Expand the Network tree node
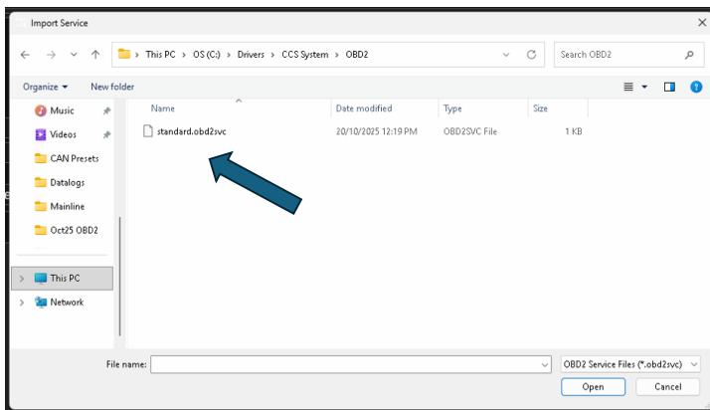The height and width of the screenshot is (410, 710). pos(22,303)
